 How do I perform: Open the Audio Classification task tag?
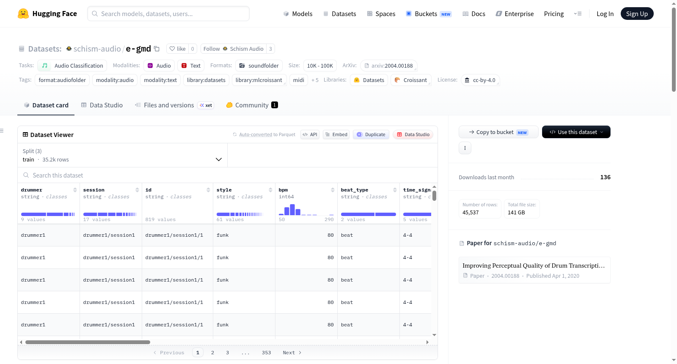72,66
